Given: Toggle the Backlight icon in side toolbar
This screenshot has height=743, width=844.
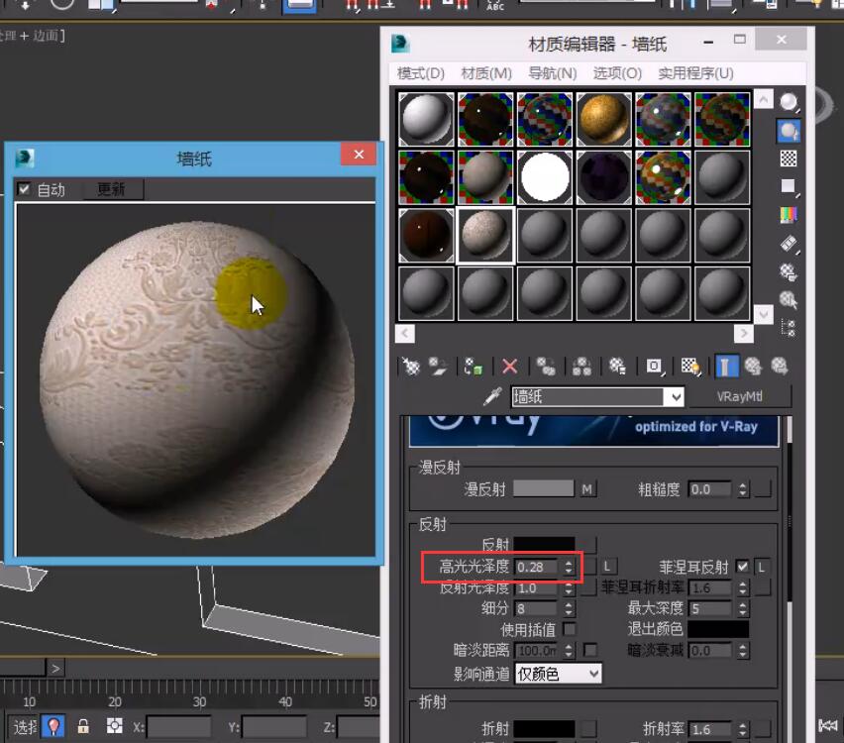Looking at the screenshot, I should (x=789, y=130).
